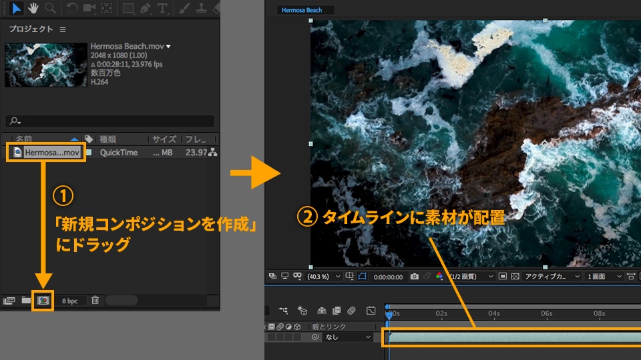Select the Pan Behind anchor point tool
The image size is (641, 360).
click(x=107, y=9)
